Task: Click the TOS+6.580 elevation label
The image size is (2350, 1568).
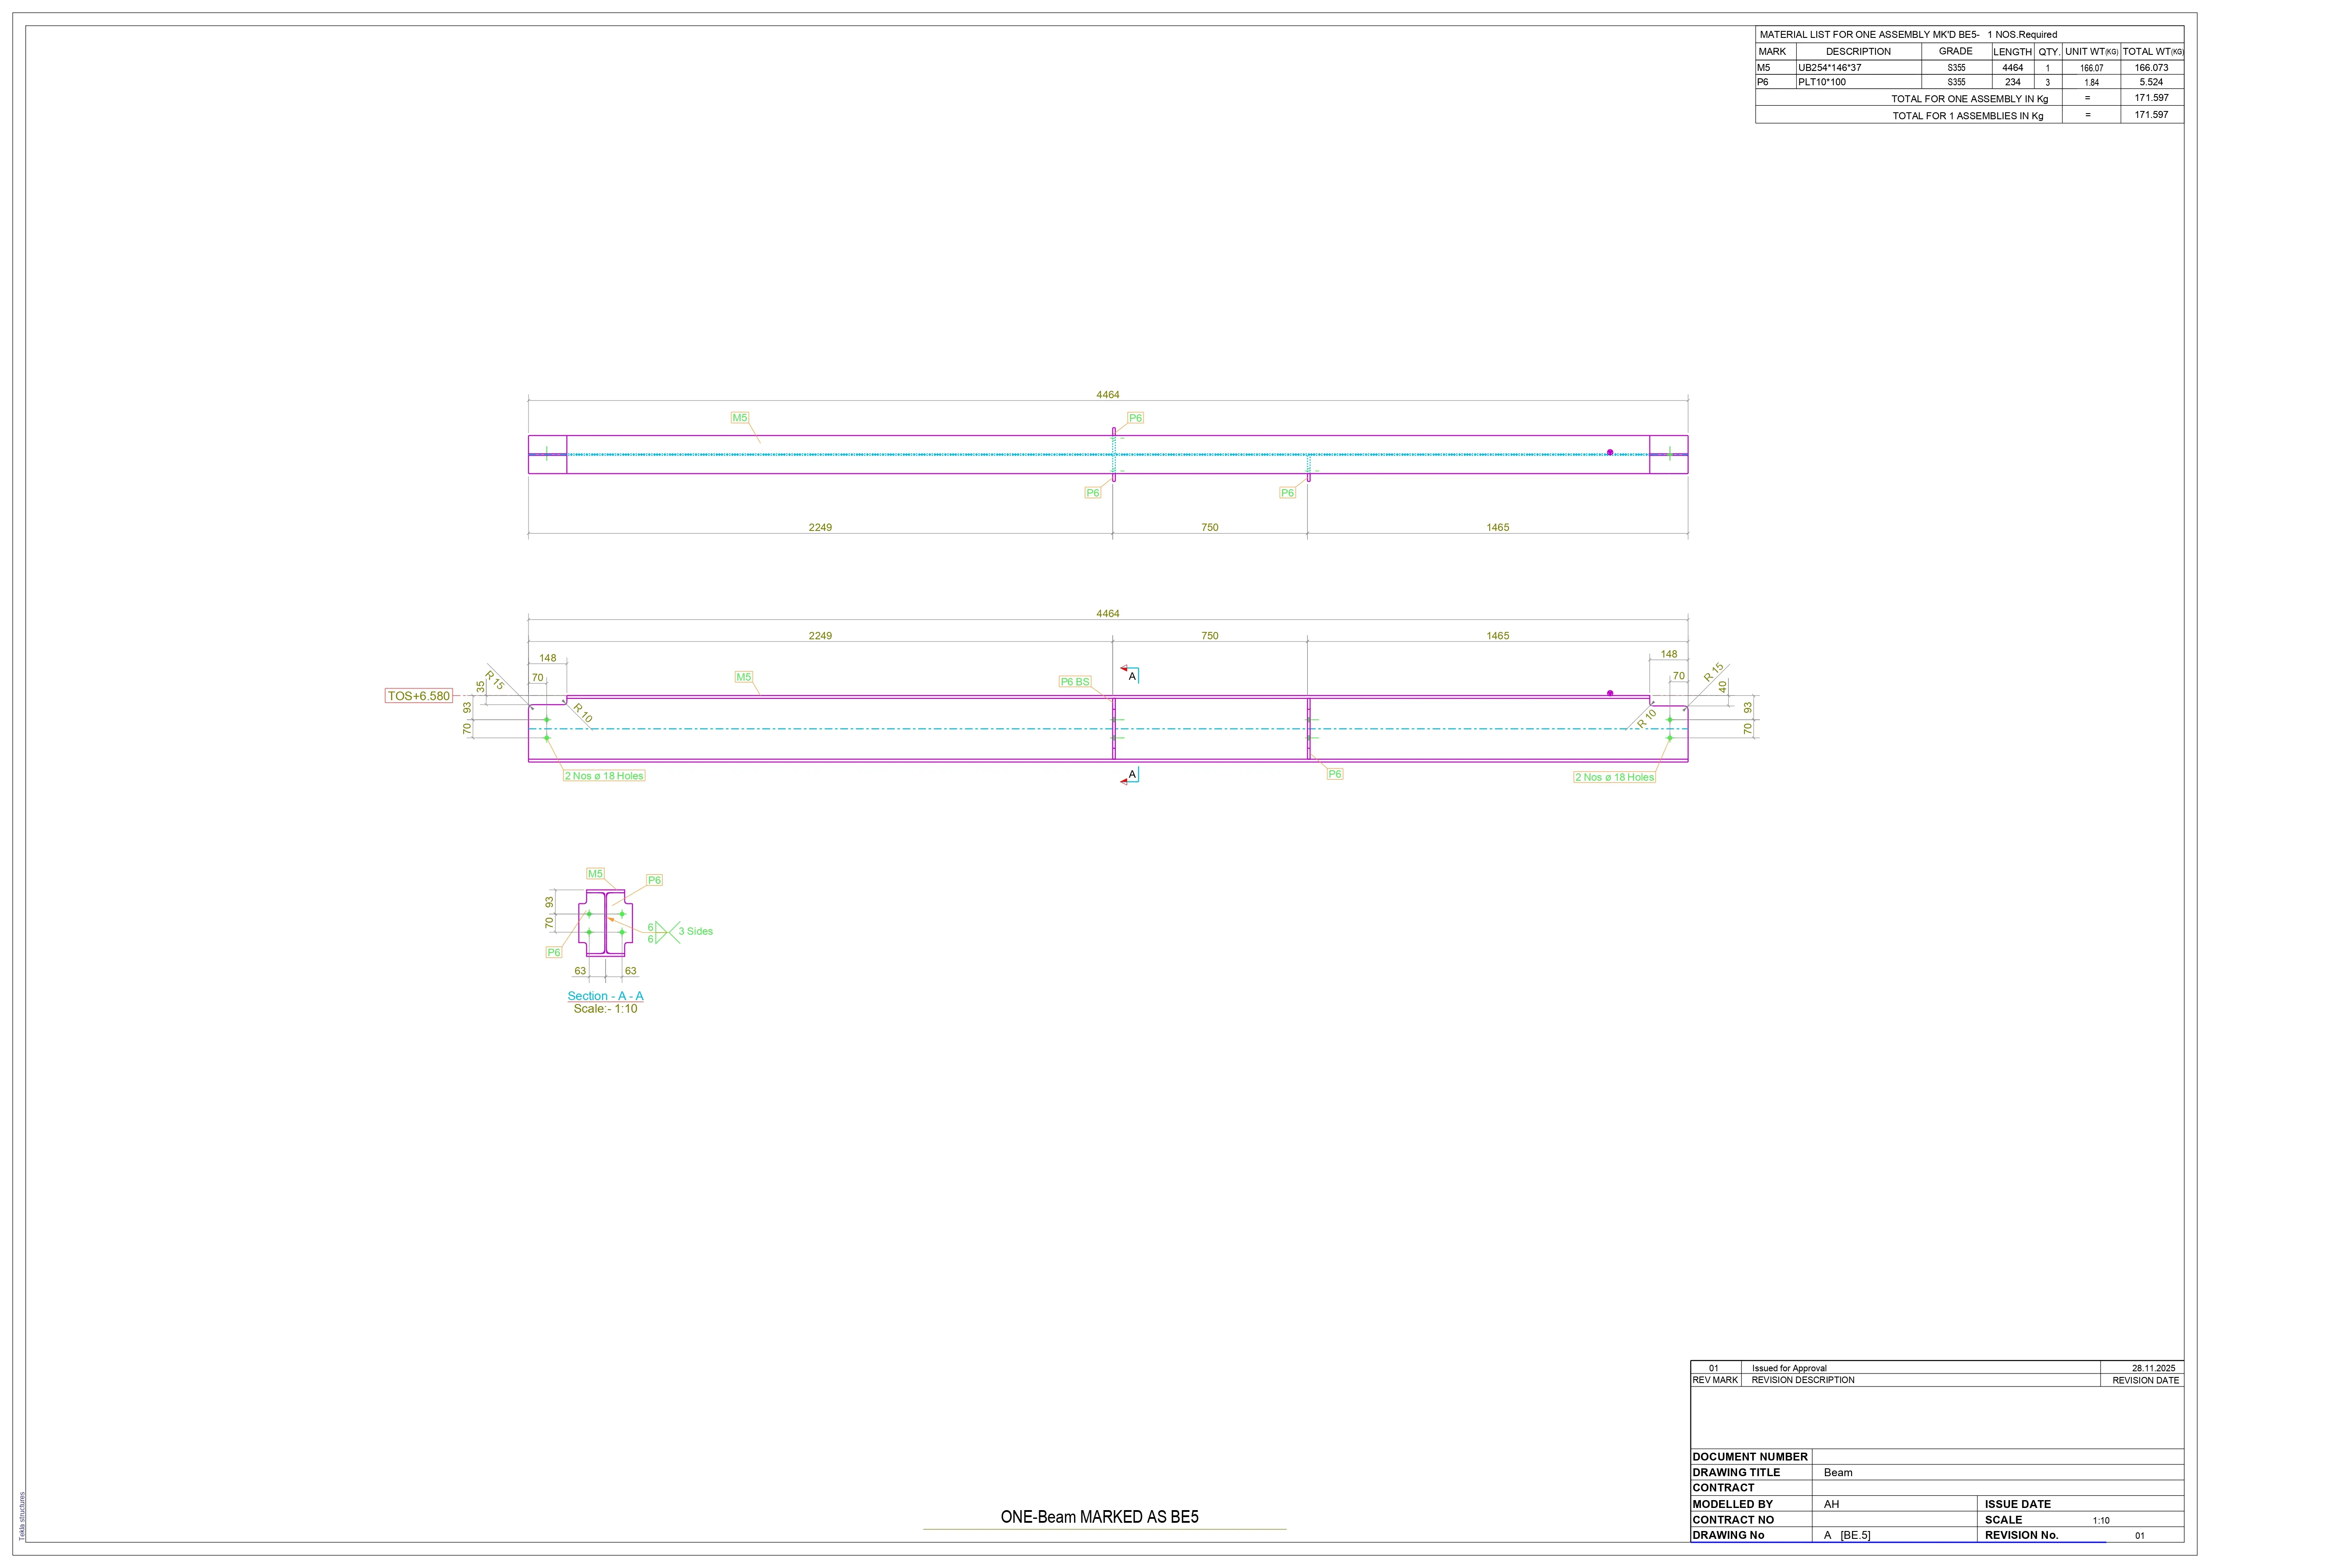Action: click(419, 696)
